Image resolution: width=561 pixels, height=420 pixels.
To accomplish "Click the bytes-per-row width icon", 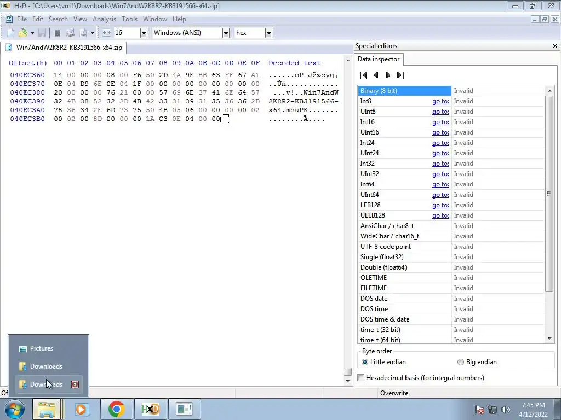I will (x=107, y=33).
